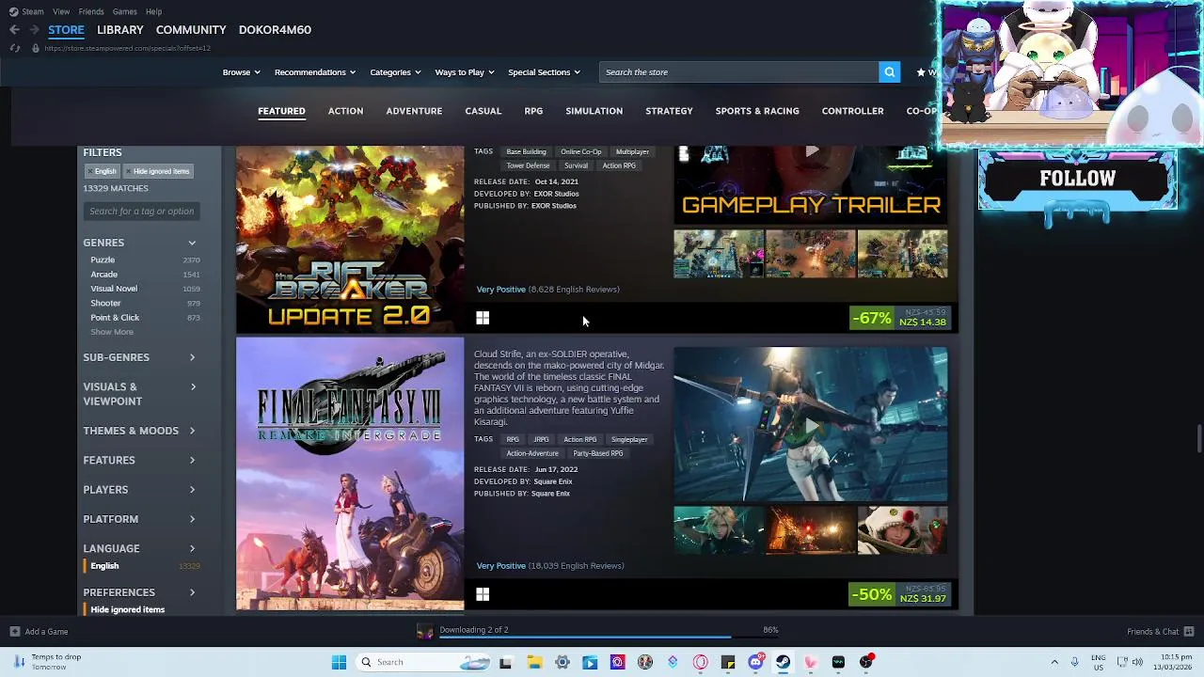The image size is (1204, 677).
Task: Open the Ways to Play dropdown
Action: point(464,72)
